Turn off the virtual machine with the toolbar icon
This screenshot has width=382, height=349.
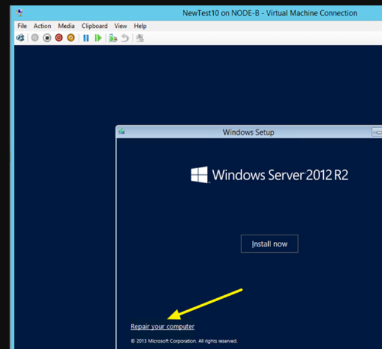(47, 38)
